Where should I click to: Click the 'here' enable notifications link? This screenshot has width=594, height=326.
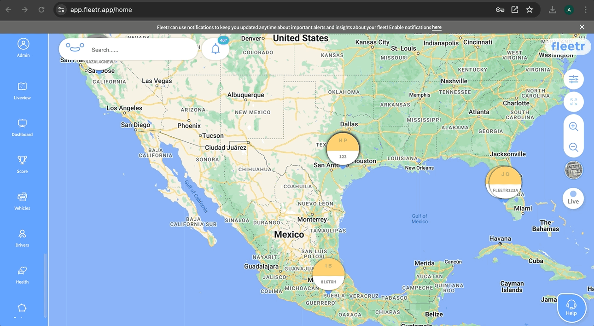pos(437,27)
